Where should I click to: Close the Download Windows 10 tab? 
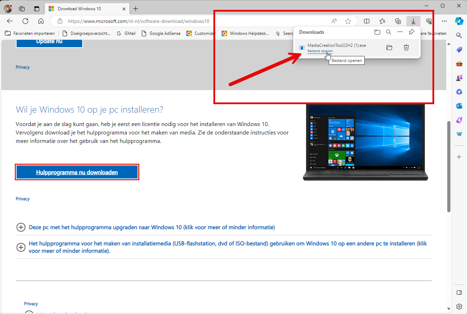coord(123,9)
